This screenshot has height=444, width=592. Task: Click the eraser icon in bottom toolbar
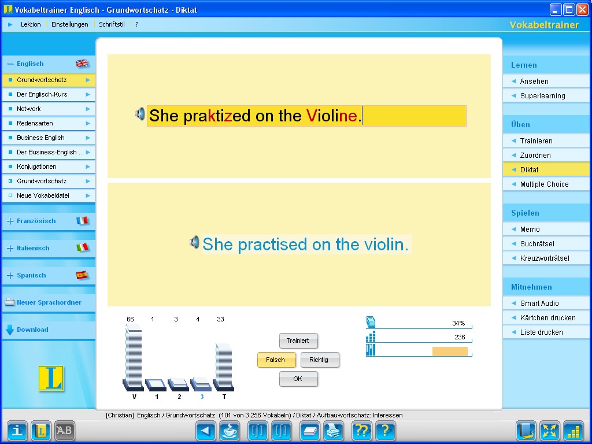pyautogui.click(x=310, y=430)
